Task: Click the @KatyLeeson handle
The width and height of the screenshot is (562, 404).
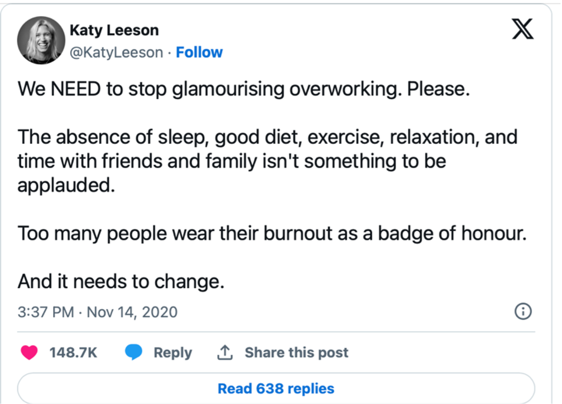Action: tap(116, 53)
